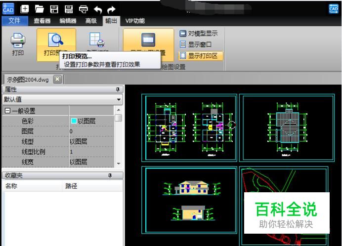Click the properties list down arrow

(x=119, y=164)
